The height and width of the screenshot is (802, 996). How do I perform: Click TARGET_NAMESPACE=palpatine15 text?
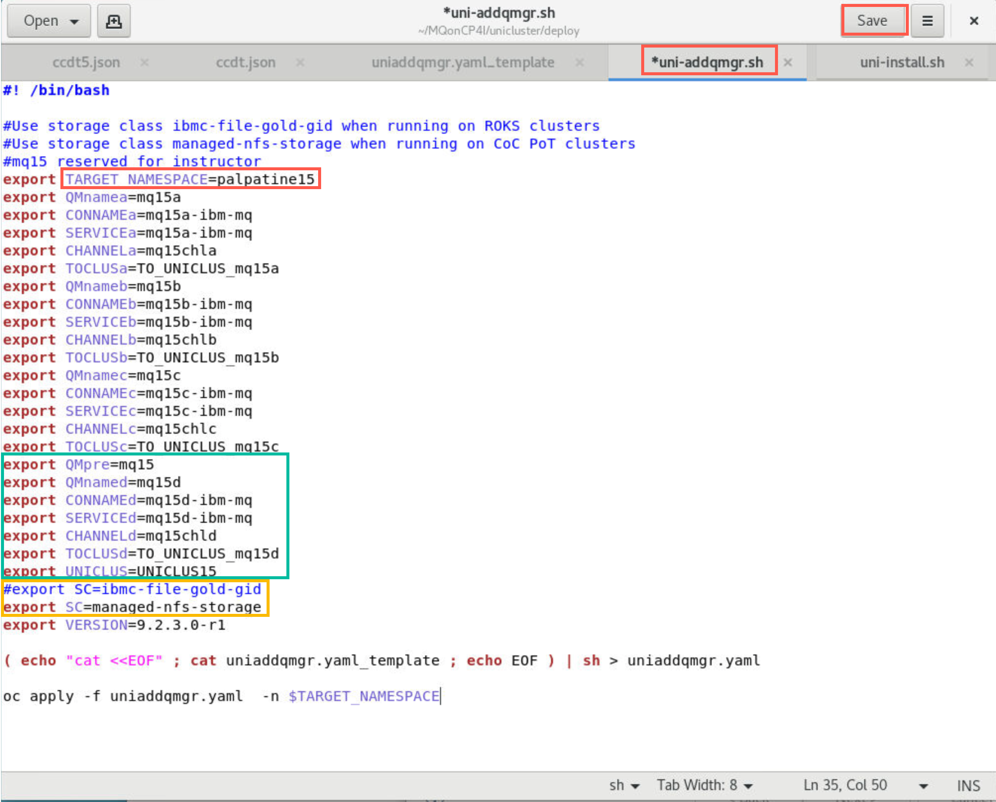(x=190, y=179)
